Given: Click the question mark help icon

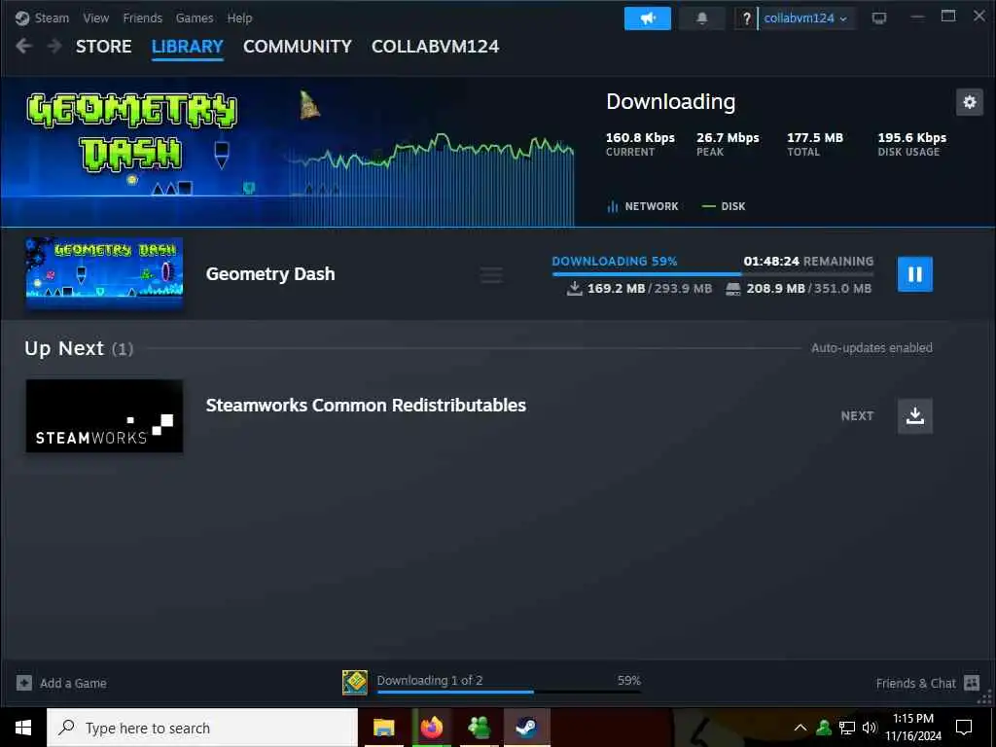Looking at the screenshot, I should tap(746, 18).
